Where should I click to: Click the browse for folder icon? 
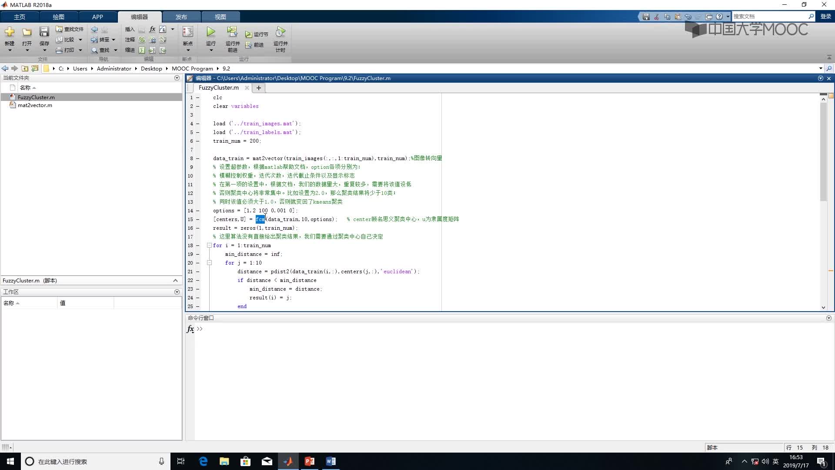(x=35, y=68)
